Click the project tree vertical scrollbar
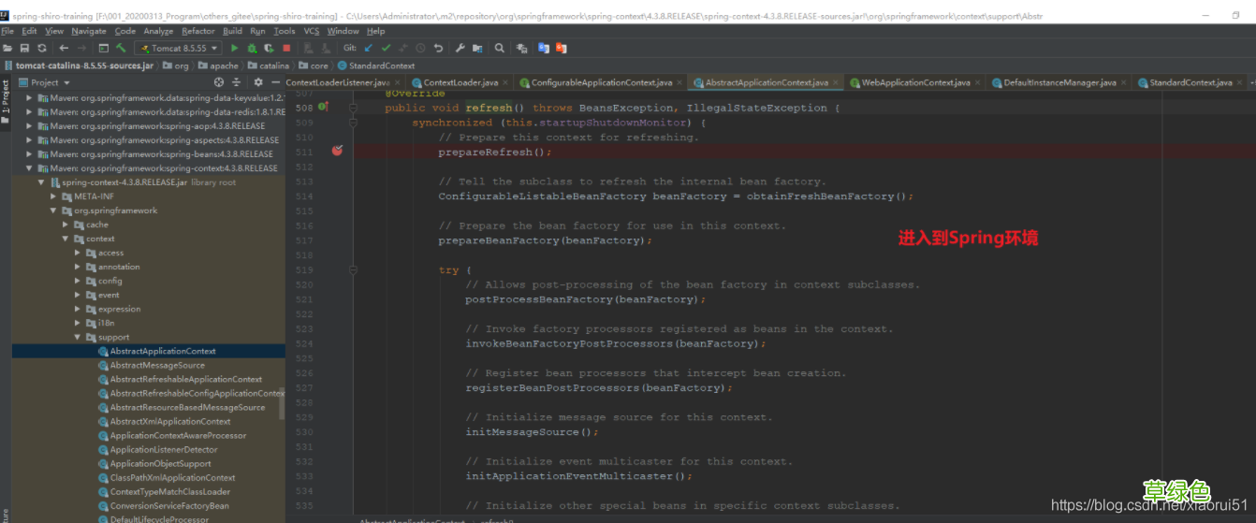 click(283, 402)
